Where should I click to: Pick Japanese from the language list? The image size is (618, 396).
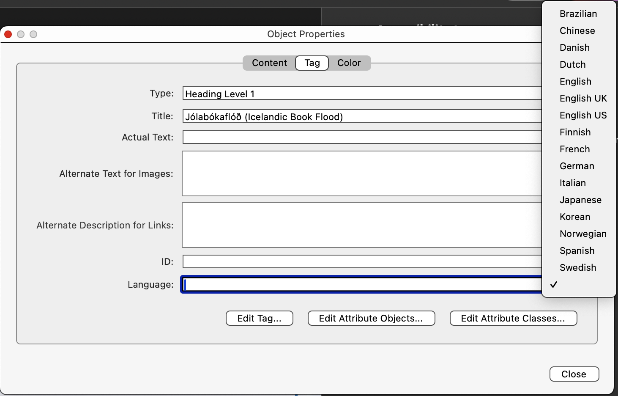(x=580, y=200)
